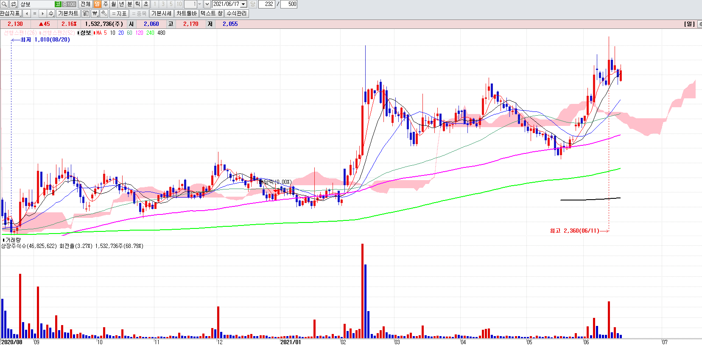
Task: Open the 기본시세 tab
Action: click(x=162, y=13)
